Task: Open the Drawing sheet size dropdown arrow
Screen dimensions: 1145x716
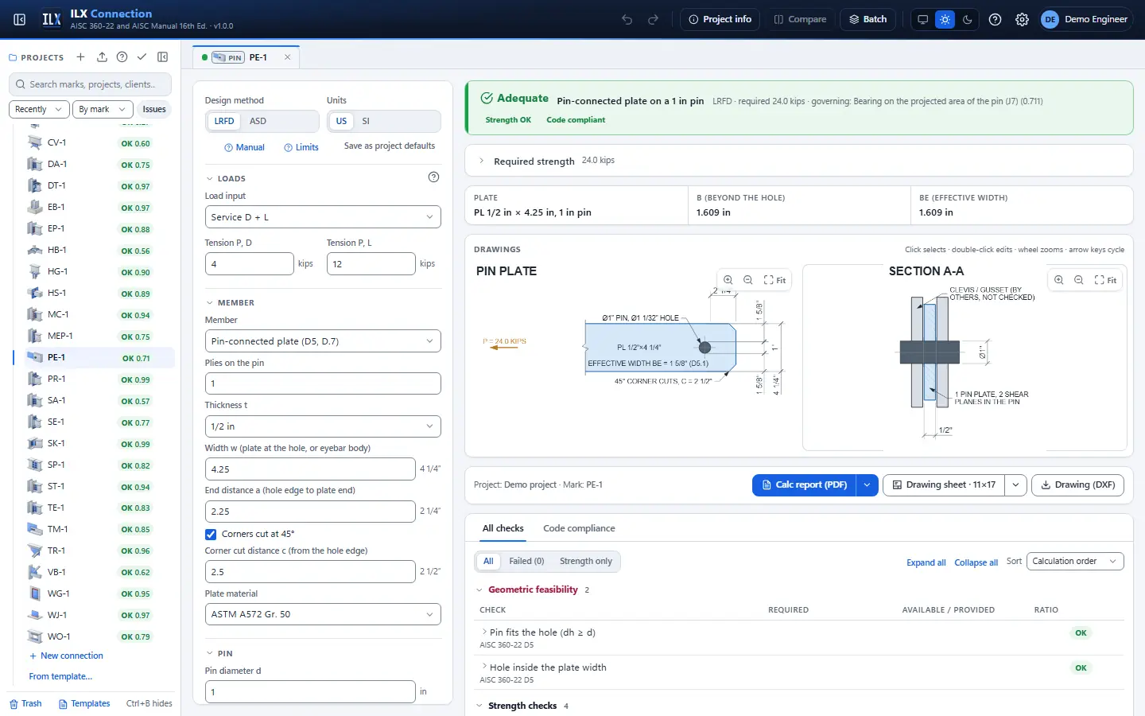Action: coord(1015,484)
